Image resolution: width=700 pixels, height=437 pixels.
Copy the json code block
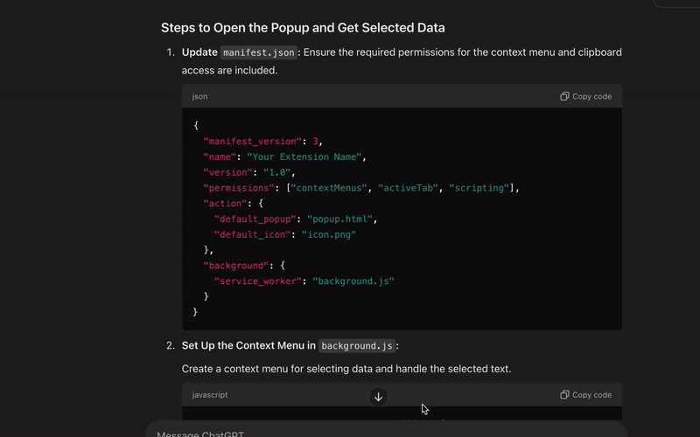click(585, 96)
